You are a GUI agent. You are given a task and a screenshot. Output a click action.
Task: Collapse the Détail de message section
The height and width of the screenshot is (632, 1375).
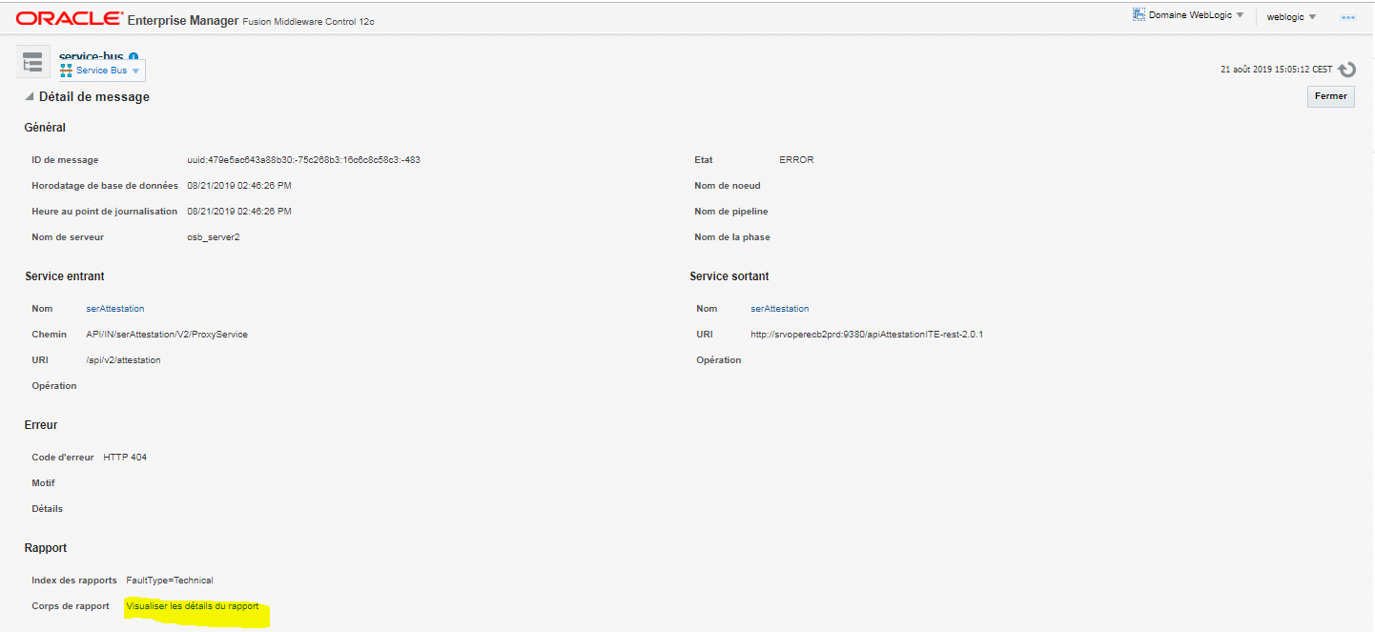tap(30, 96)
